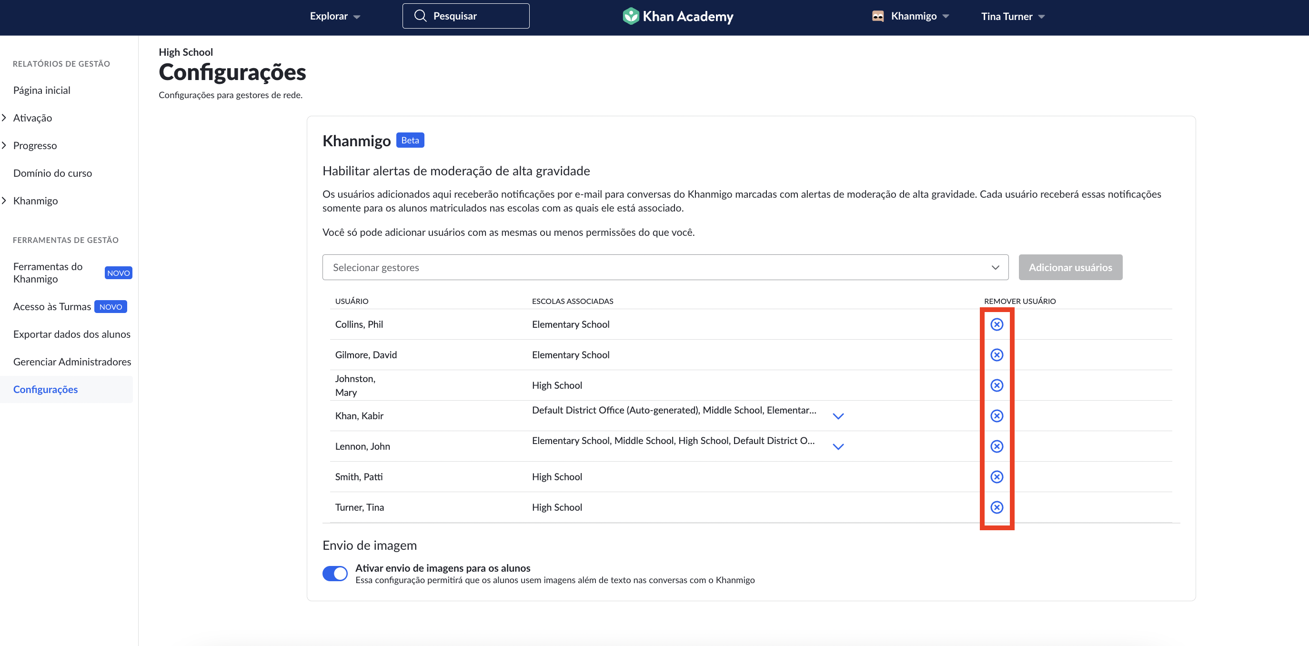Click High School in Smith, Patti row
Image resolution: width=1309 pixels, height=646 pixels.
coord(557,477)
